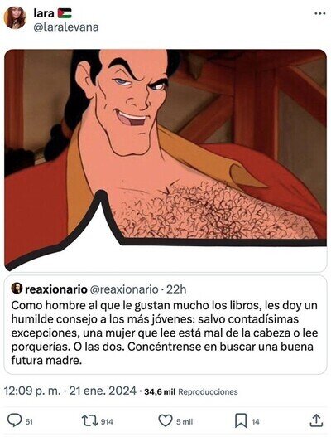Click the 51 replies count
Screen dimensions: 331x437
point(29,422)
